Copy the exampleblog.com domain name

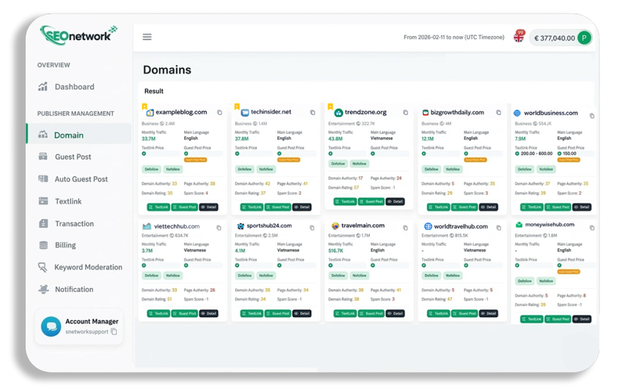coord(219,112)
